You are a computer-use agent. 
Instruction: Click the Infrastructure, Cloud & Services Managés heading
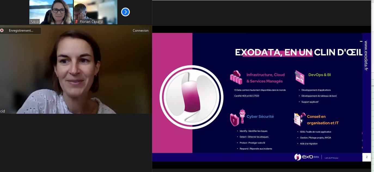pyautogui.click(x=265, y=78)
